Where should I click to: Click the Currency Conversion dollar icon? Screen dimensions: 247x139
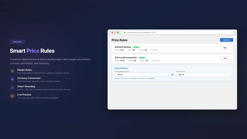pos(12,79)
